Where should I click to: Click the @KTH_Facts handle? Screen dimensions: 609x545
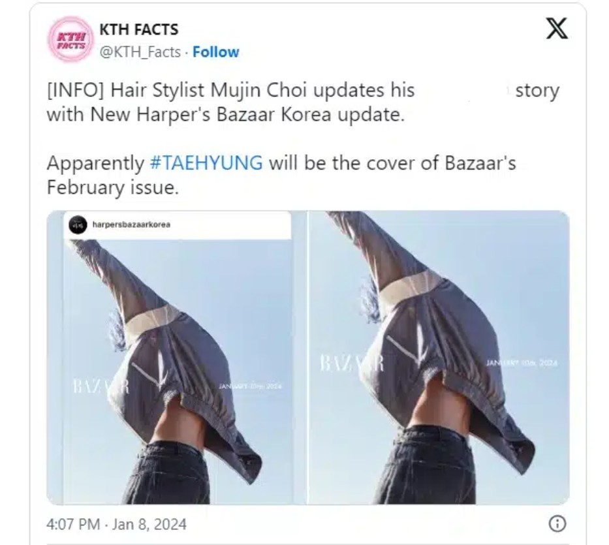coord(140,52)
